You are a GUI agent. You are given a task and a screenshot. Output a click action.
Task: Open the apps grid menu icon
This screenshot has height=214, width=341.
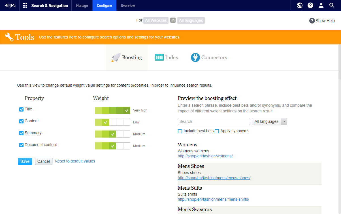[25, 5]
